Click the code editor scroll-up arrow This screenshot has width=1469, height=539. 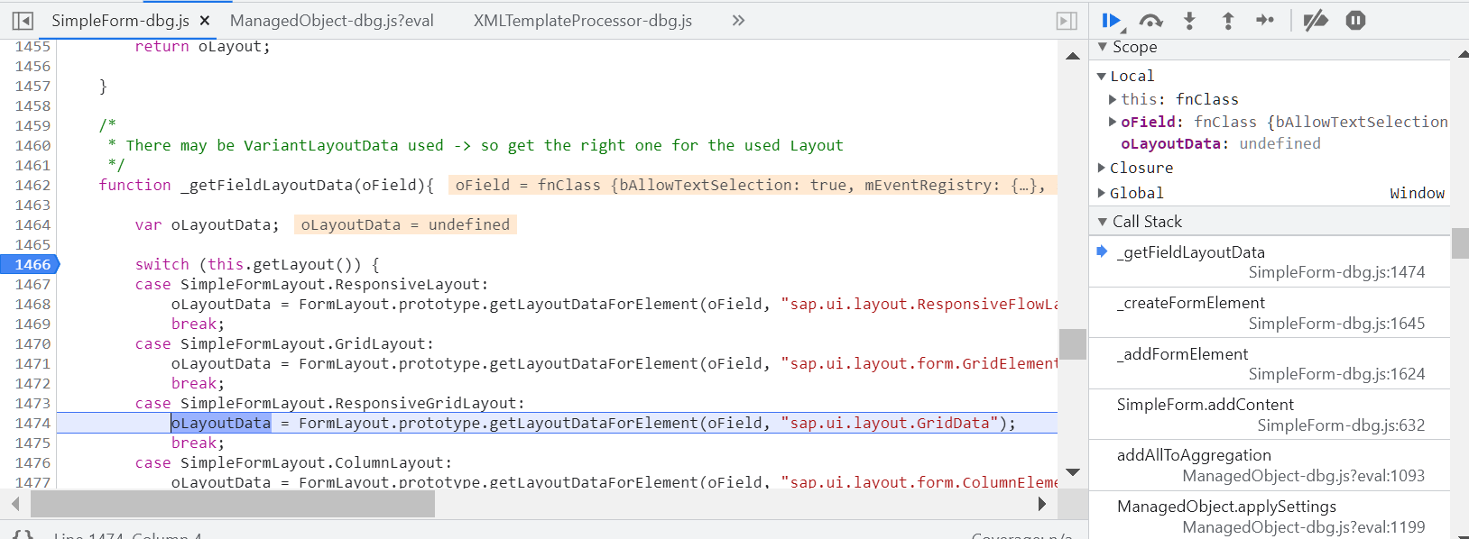point(1073,56)
